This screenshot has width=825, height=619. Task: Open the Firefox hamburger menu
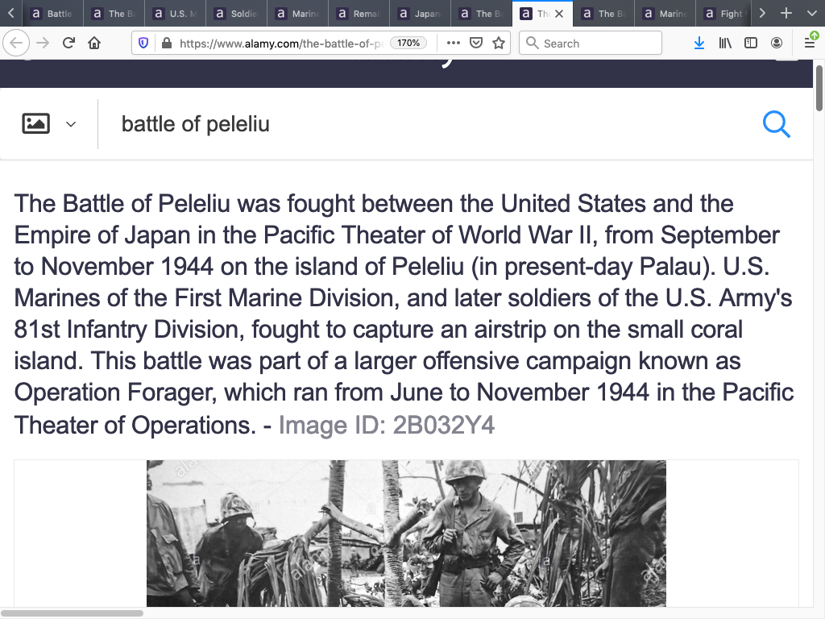tap(810, 43)
